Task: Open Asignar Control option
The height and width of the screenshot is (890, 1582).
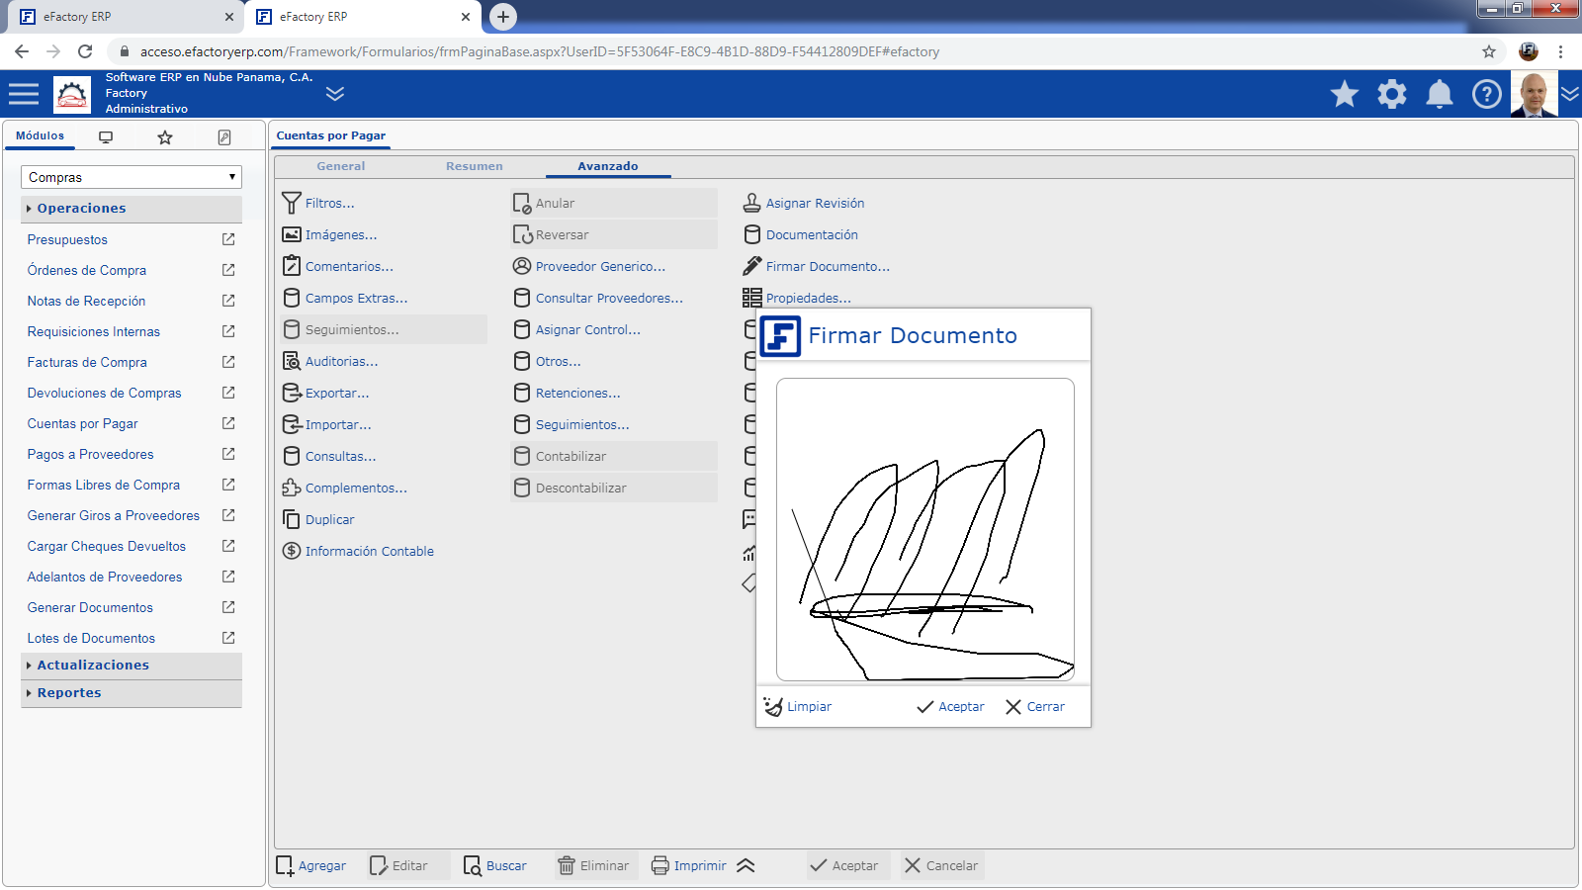Action: (x=576, y=329)
